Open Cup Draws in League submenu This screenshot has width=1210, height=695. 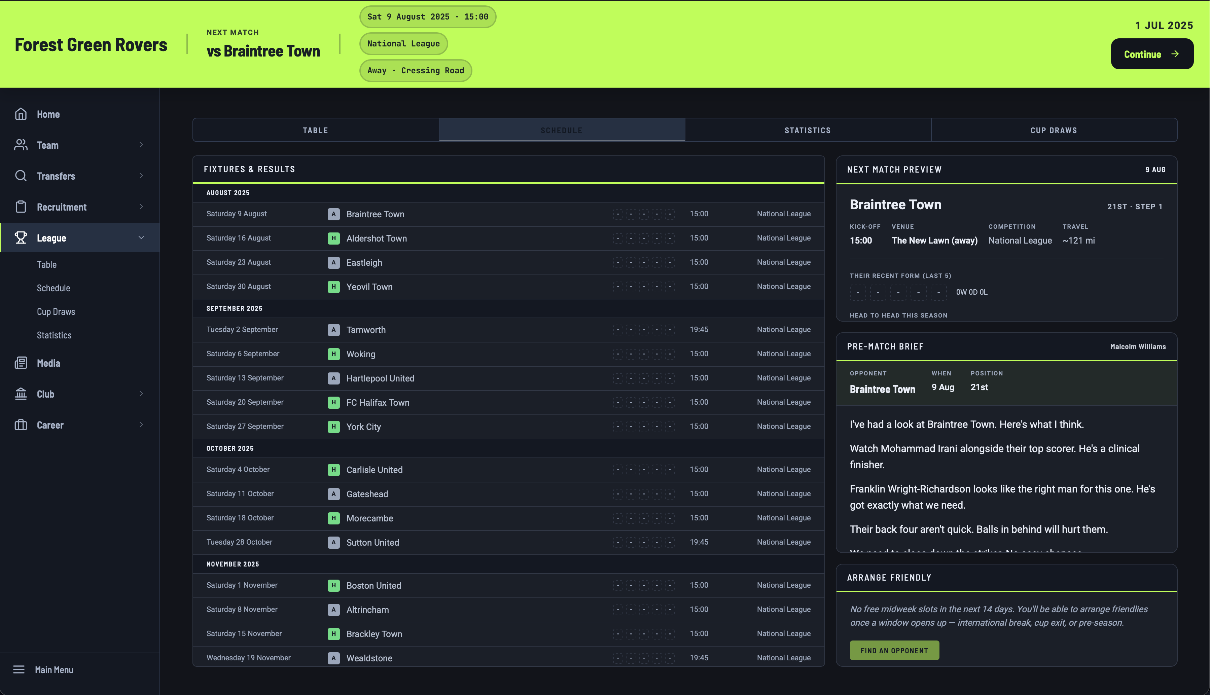[x=56, y=312]
